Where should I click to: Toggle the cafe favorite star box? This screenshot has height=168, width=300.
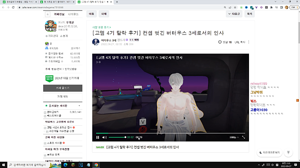click(48, 14)
